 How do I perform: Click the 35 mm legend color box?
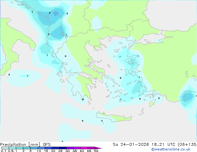[77, 148]
